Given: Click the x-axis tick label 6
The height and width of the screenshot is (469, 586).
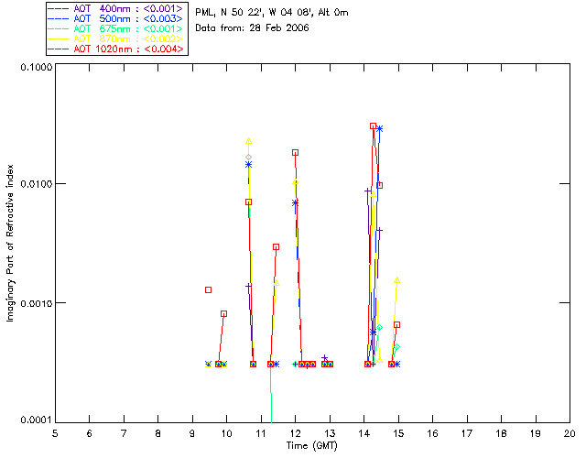Looking at the screenshot, I should pyautogui.click(x=90, y=433).
